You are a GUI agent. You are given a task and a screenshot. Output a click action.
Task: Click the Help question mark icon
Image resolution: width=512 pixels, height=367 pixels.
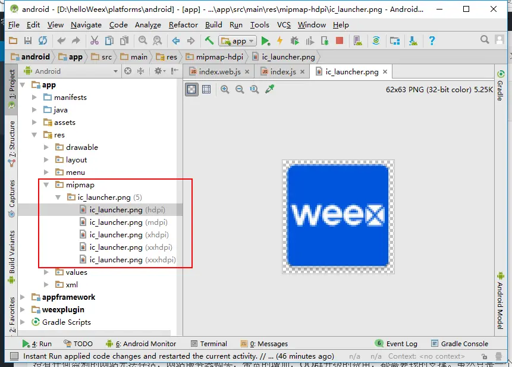(432, 40)
